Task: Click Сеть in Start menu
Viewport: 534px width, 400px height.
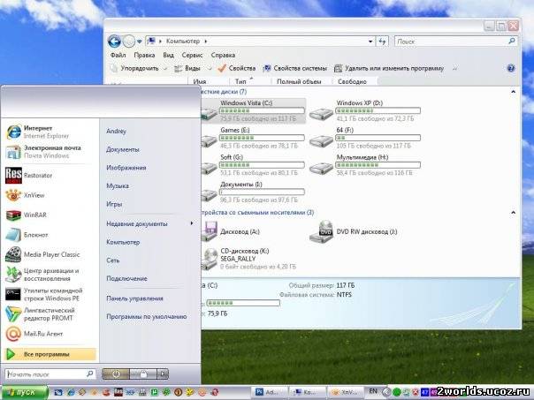Action: pos(113,260)
